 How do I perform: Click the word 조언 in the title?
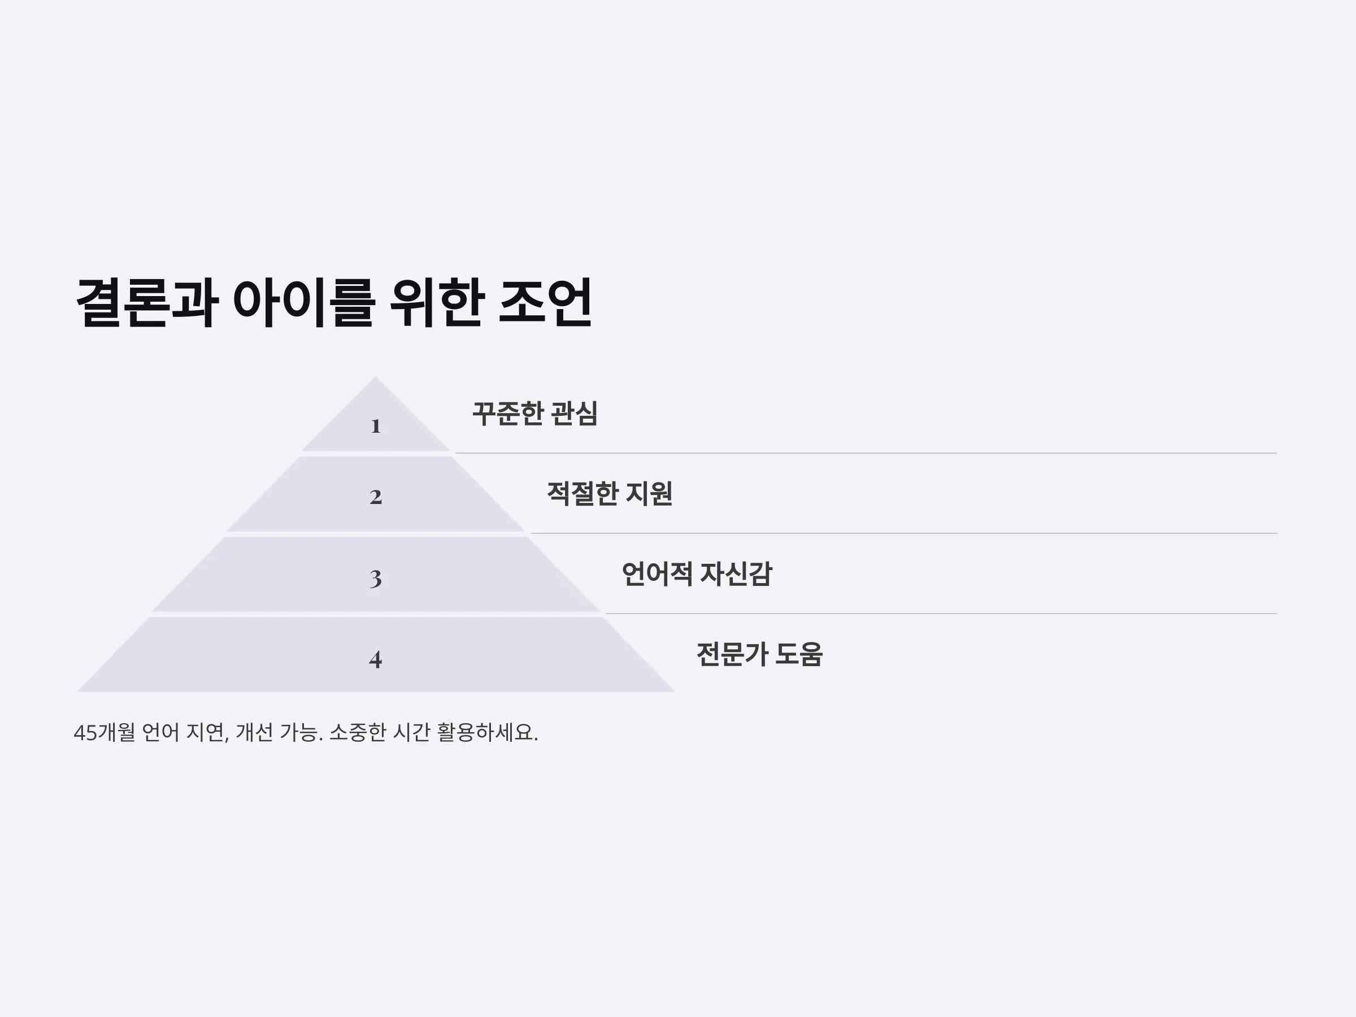546,302
